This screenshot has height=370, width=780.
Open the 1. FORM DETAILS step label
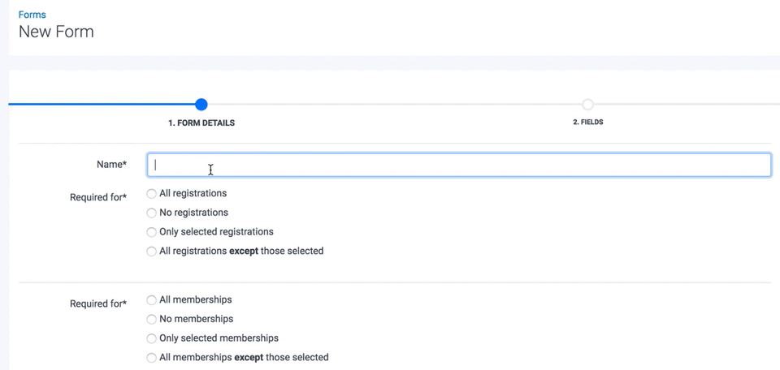(x=201, y=123)
